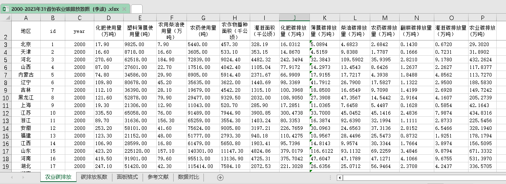Open the 参考文献 sheet tab
This screenshot has width=506, height=184.
(158, 177)
